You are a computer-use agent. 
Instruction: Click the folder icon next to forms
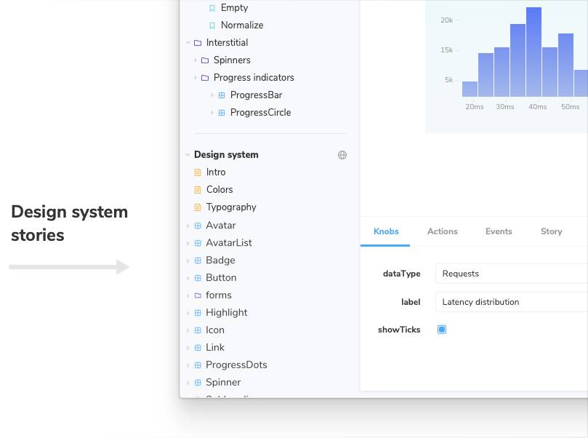tap(196, 295)
